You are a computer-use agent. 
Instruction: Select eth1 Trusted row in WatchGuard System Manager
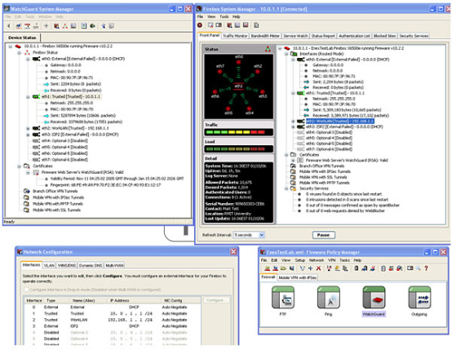pyautogui.click(x=71, y=96)
